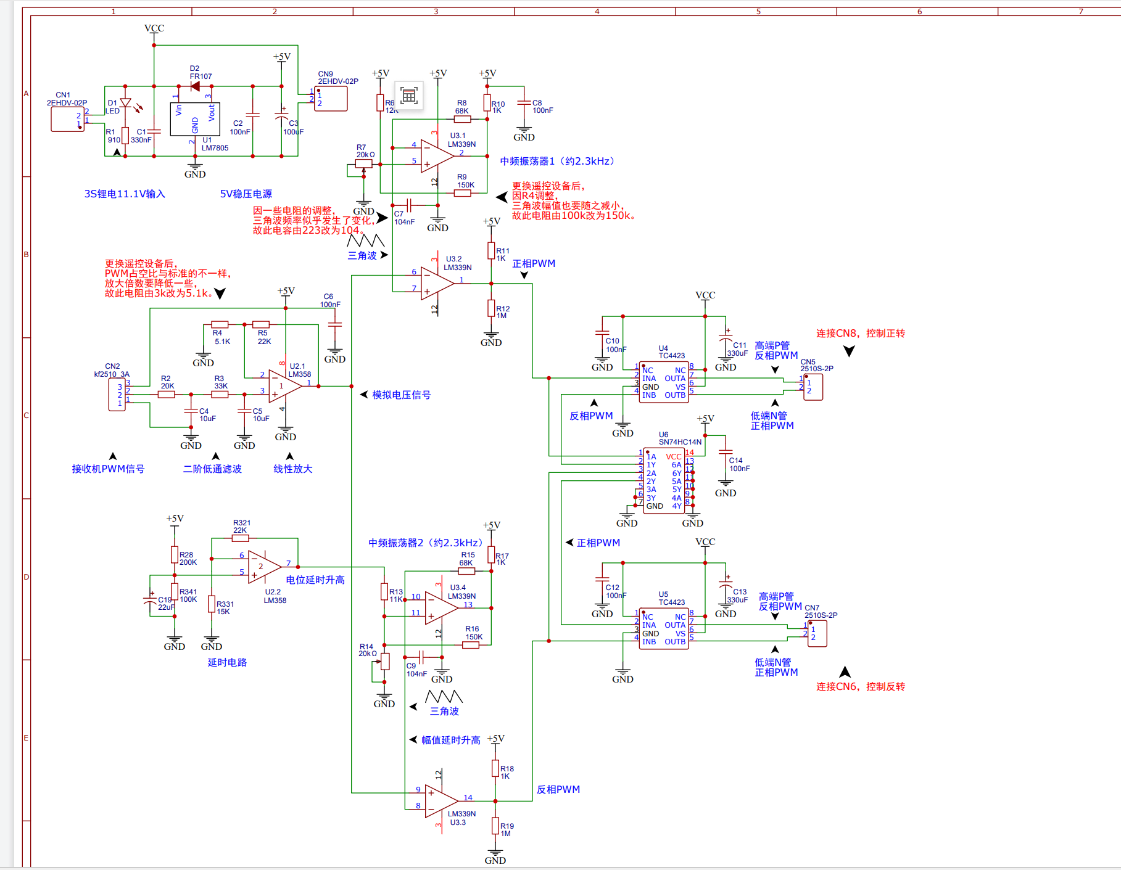
Task: Select the U6 SN74HC14N inverter IC
Action: point(664,481)
